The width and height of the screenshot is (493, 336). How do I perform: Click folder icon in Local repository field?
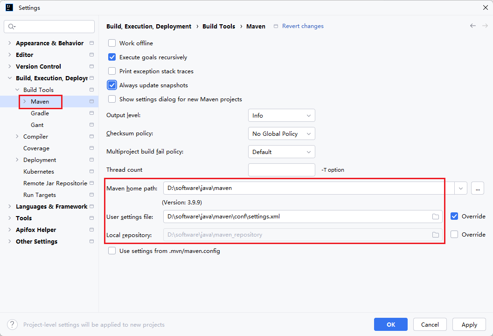[435, 235]
